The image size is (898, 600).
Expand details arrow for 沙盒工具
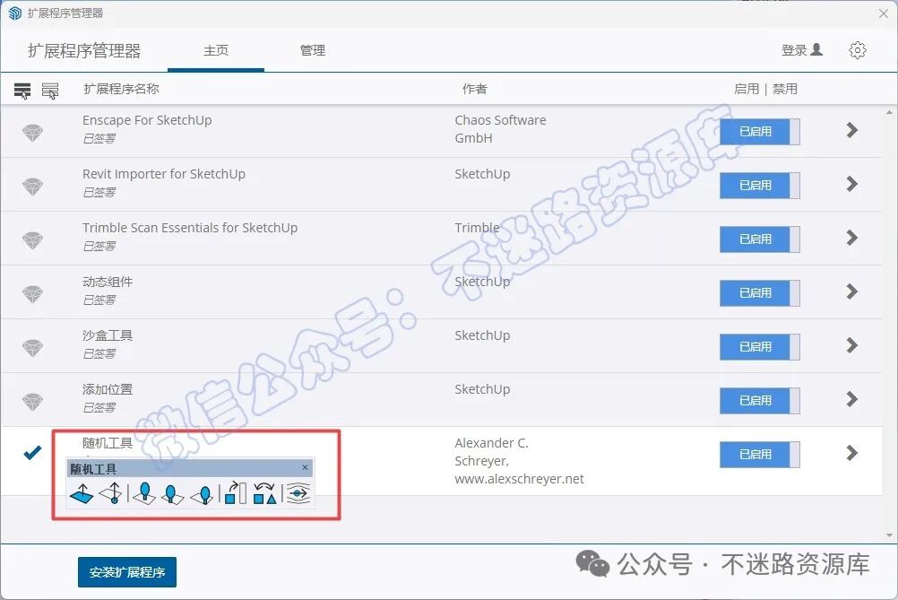click(x=852, y=345)
